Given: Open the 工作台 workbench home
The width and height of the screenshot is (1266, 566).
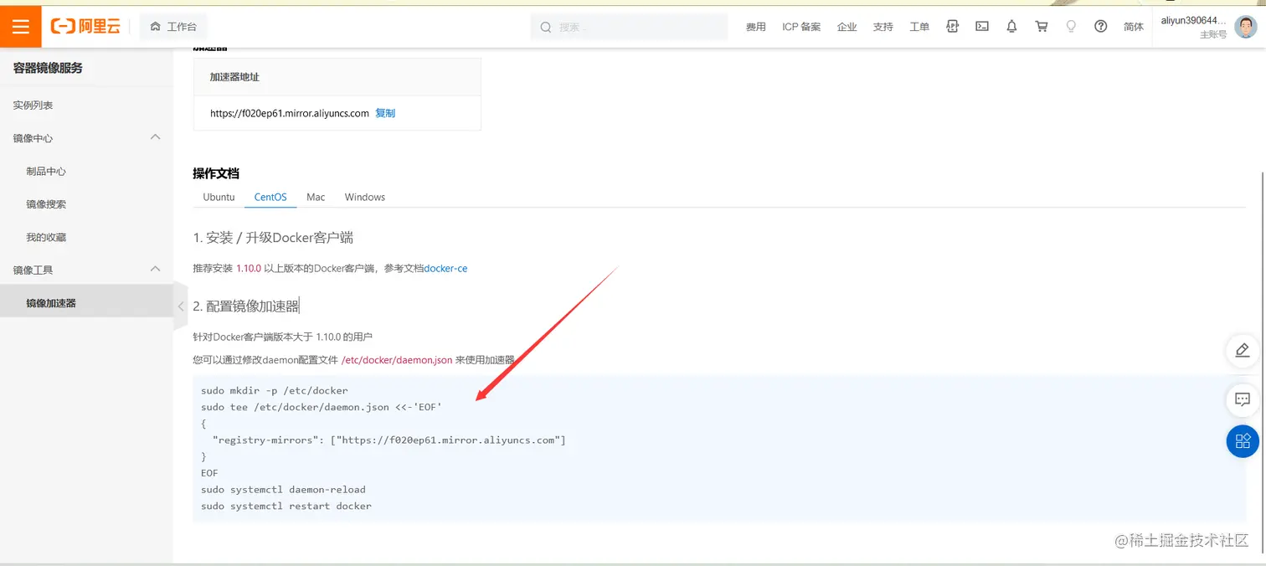Looking at the screenshot, I should tap(173, 27).
